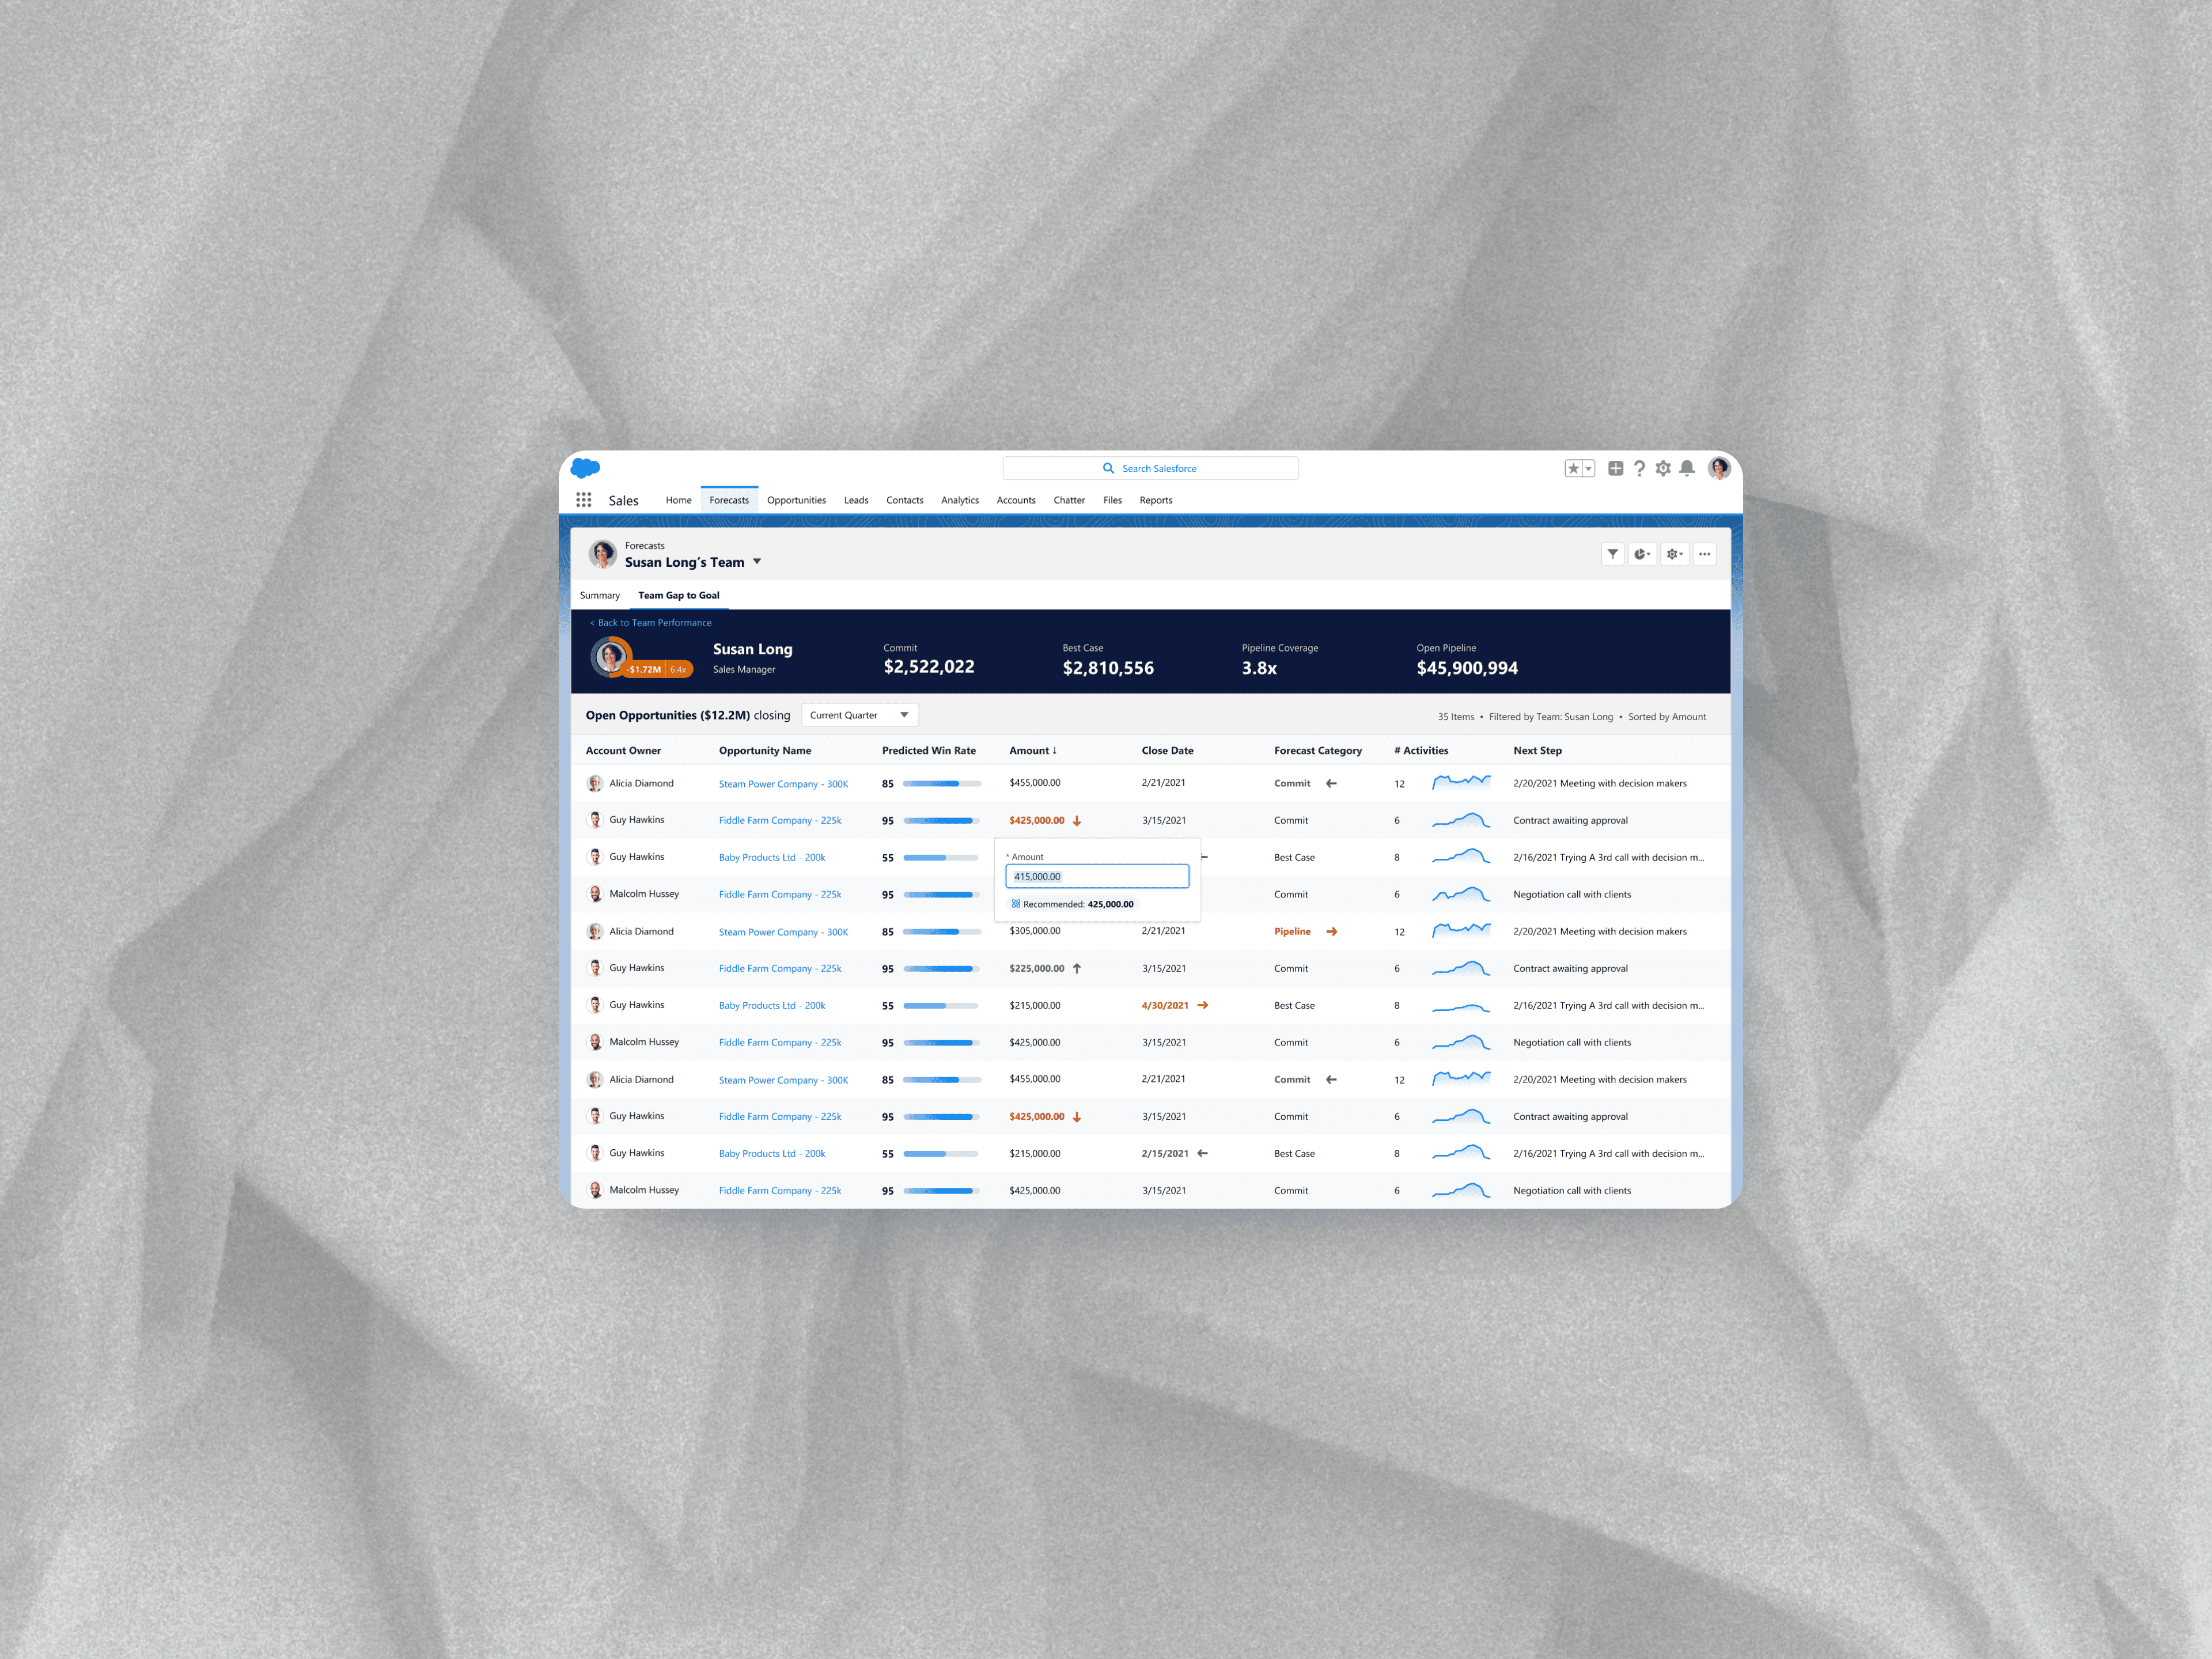The image size is (2212, 1659).
Task: Expand the Susan Long's Team dropdown arrow
Action: coord(757,562)
